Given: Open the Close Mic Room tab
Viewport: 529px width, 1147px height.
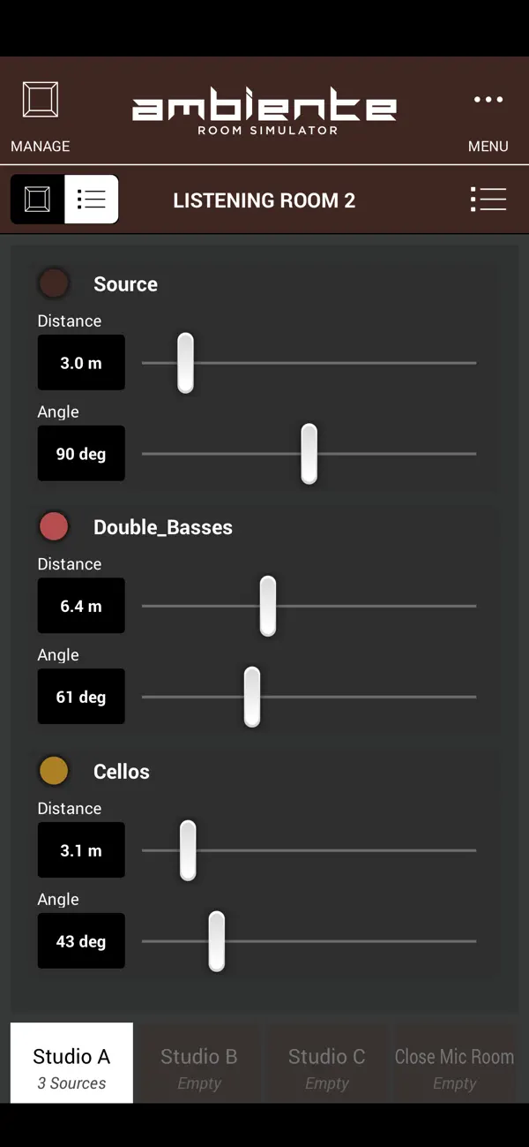Looking at the screenshot, I should tap(455, 1063).
